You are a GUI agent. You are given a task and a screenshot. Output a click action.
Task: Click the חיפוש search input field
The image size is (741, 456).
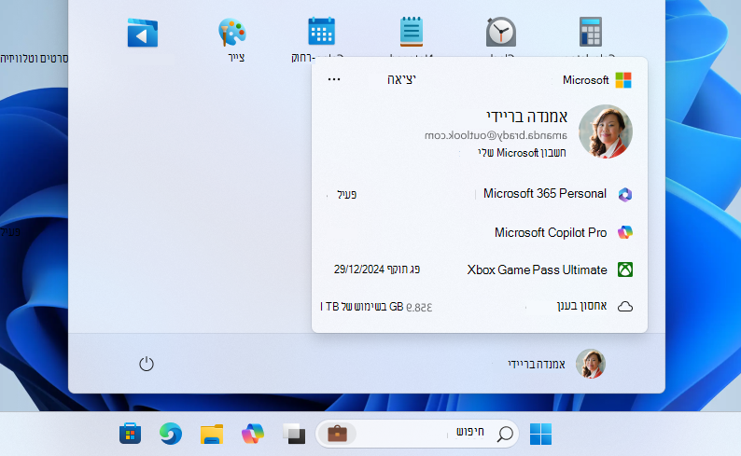(x=417, y=434)
